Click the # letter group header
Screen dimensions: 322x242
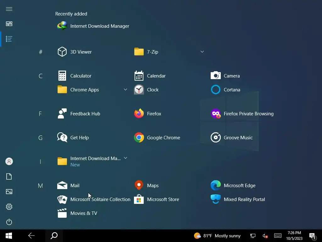click(x=41, y=52)
